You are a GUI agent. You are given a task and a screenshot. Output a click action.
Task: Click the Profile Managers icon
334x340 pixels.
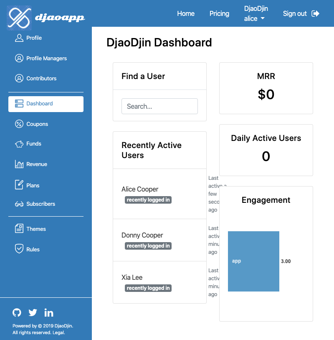19,58
